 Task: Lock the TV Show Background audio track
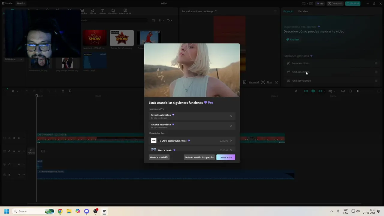pos(9,175)
